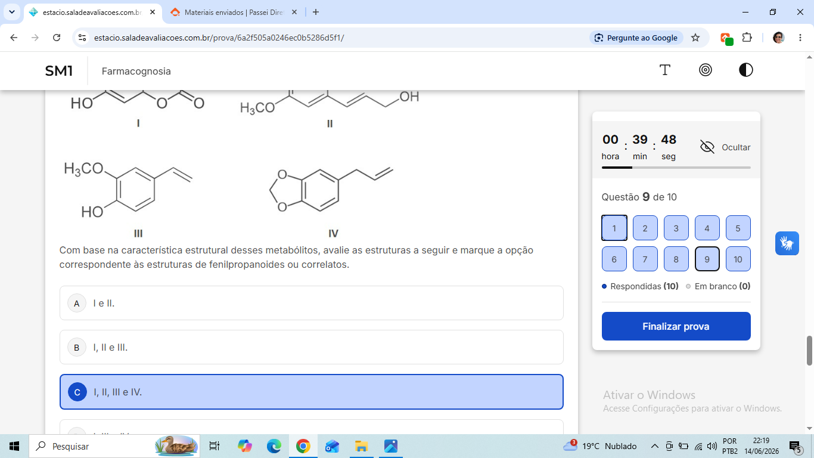Click the focus target icon in header
The image size is (814, 458).
point(706,70)
